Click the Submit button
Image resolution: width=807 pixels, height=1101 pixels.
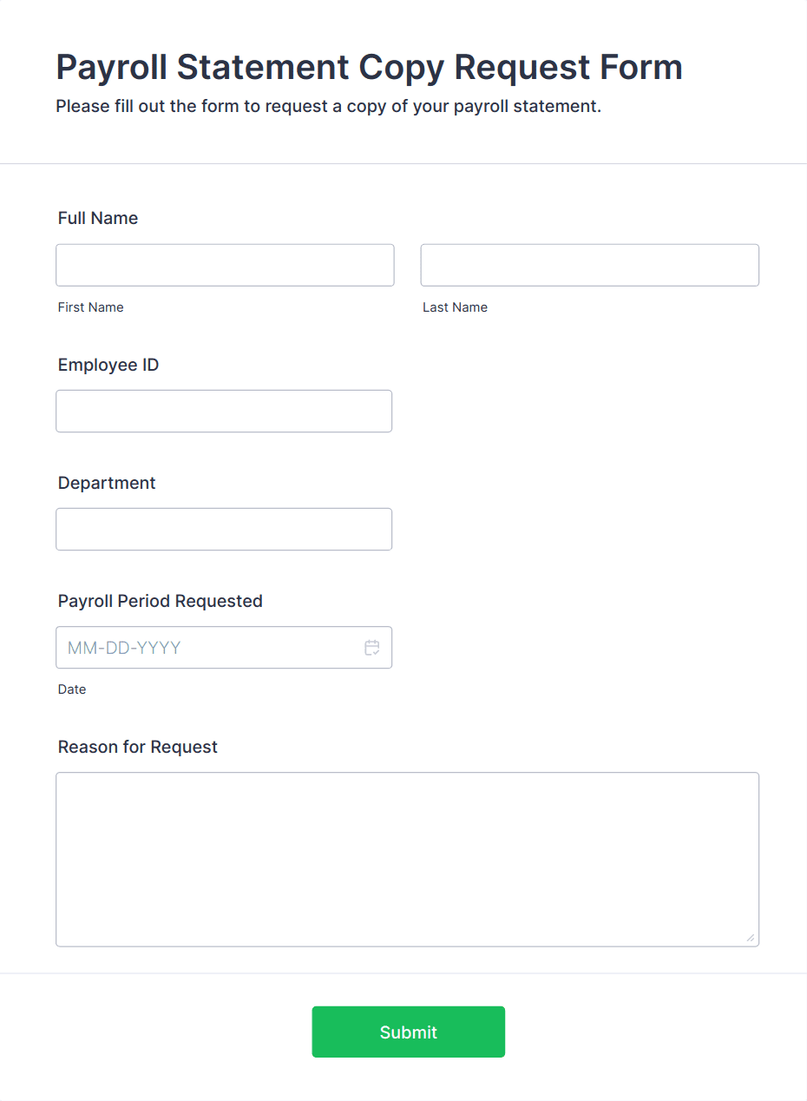(408, 1032)
